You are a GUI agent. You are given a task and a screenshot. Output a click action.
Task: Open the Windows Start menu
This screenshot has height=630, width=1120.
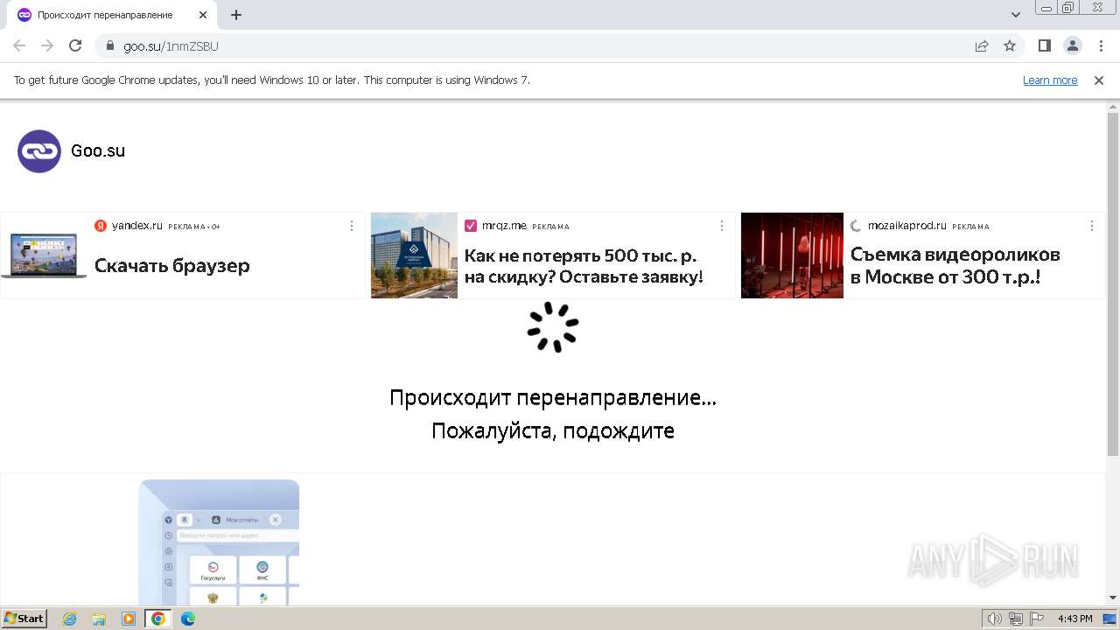[x=24, y=619]
